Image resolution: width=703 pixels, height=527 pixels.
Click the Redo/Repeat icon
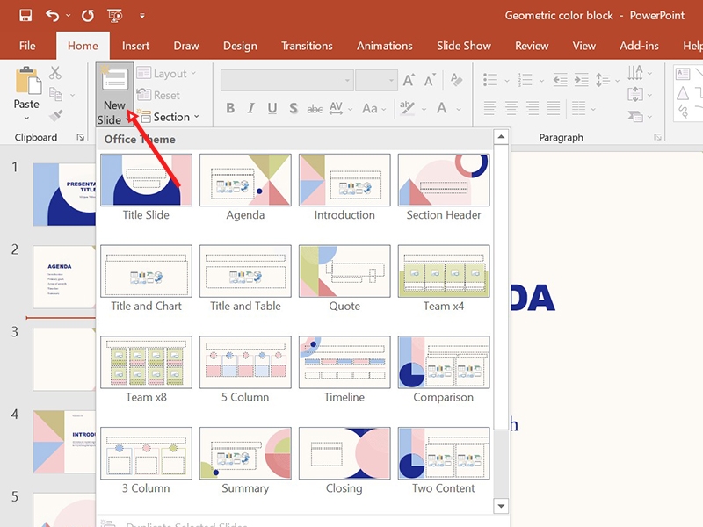coord(88,16)
